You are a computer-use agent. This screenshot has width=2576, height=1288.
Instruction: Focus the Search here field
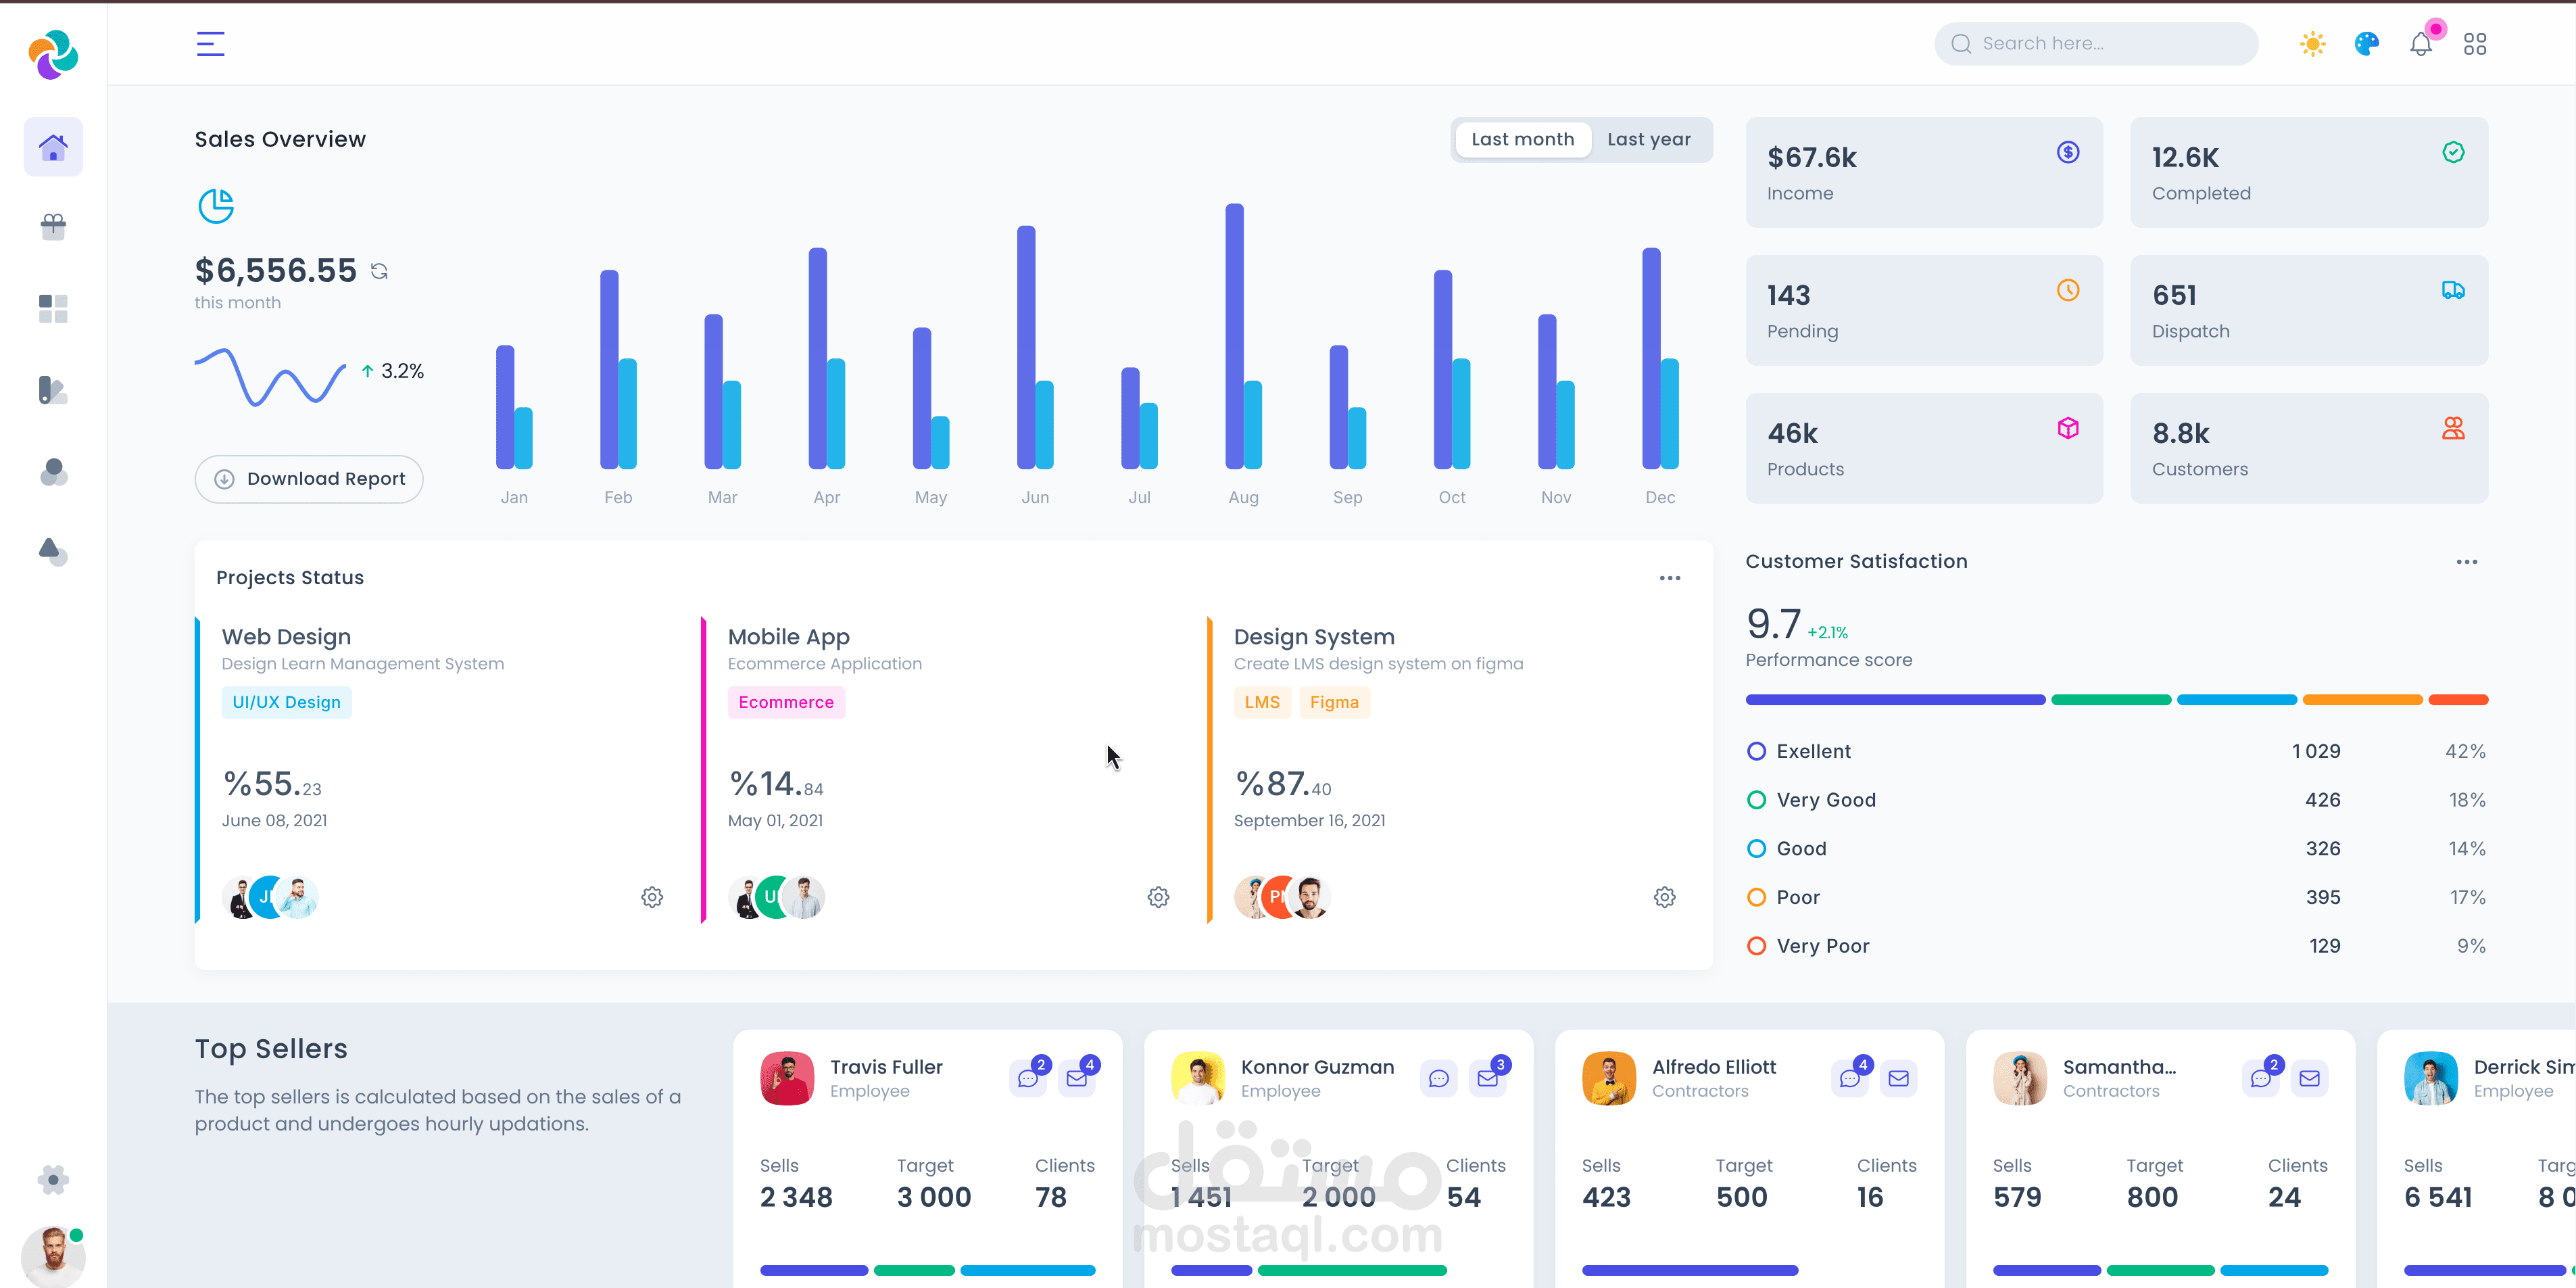2096,44
